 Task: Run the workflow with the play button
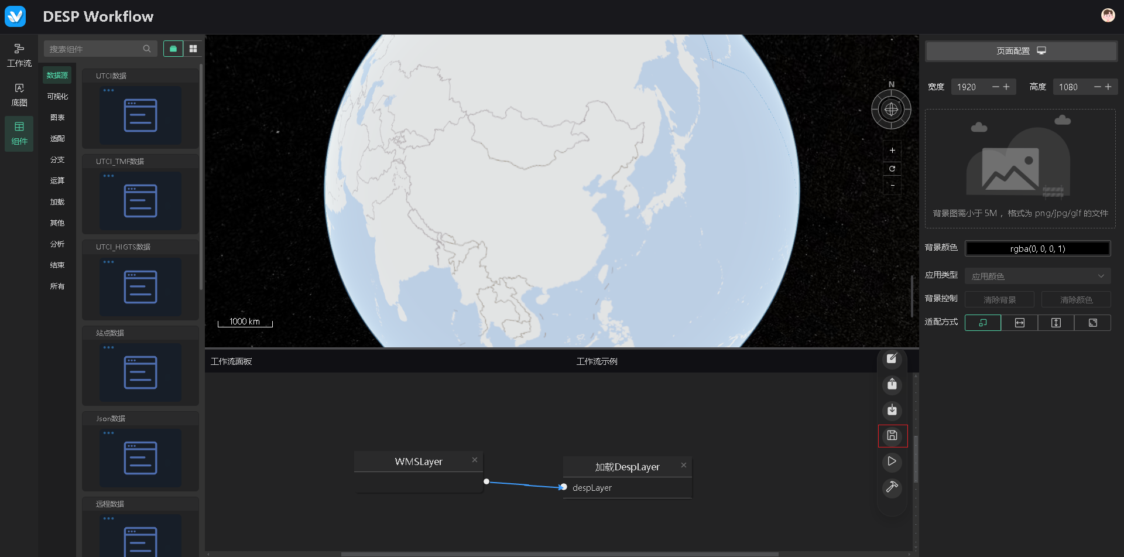tap(892, 462)
